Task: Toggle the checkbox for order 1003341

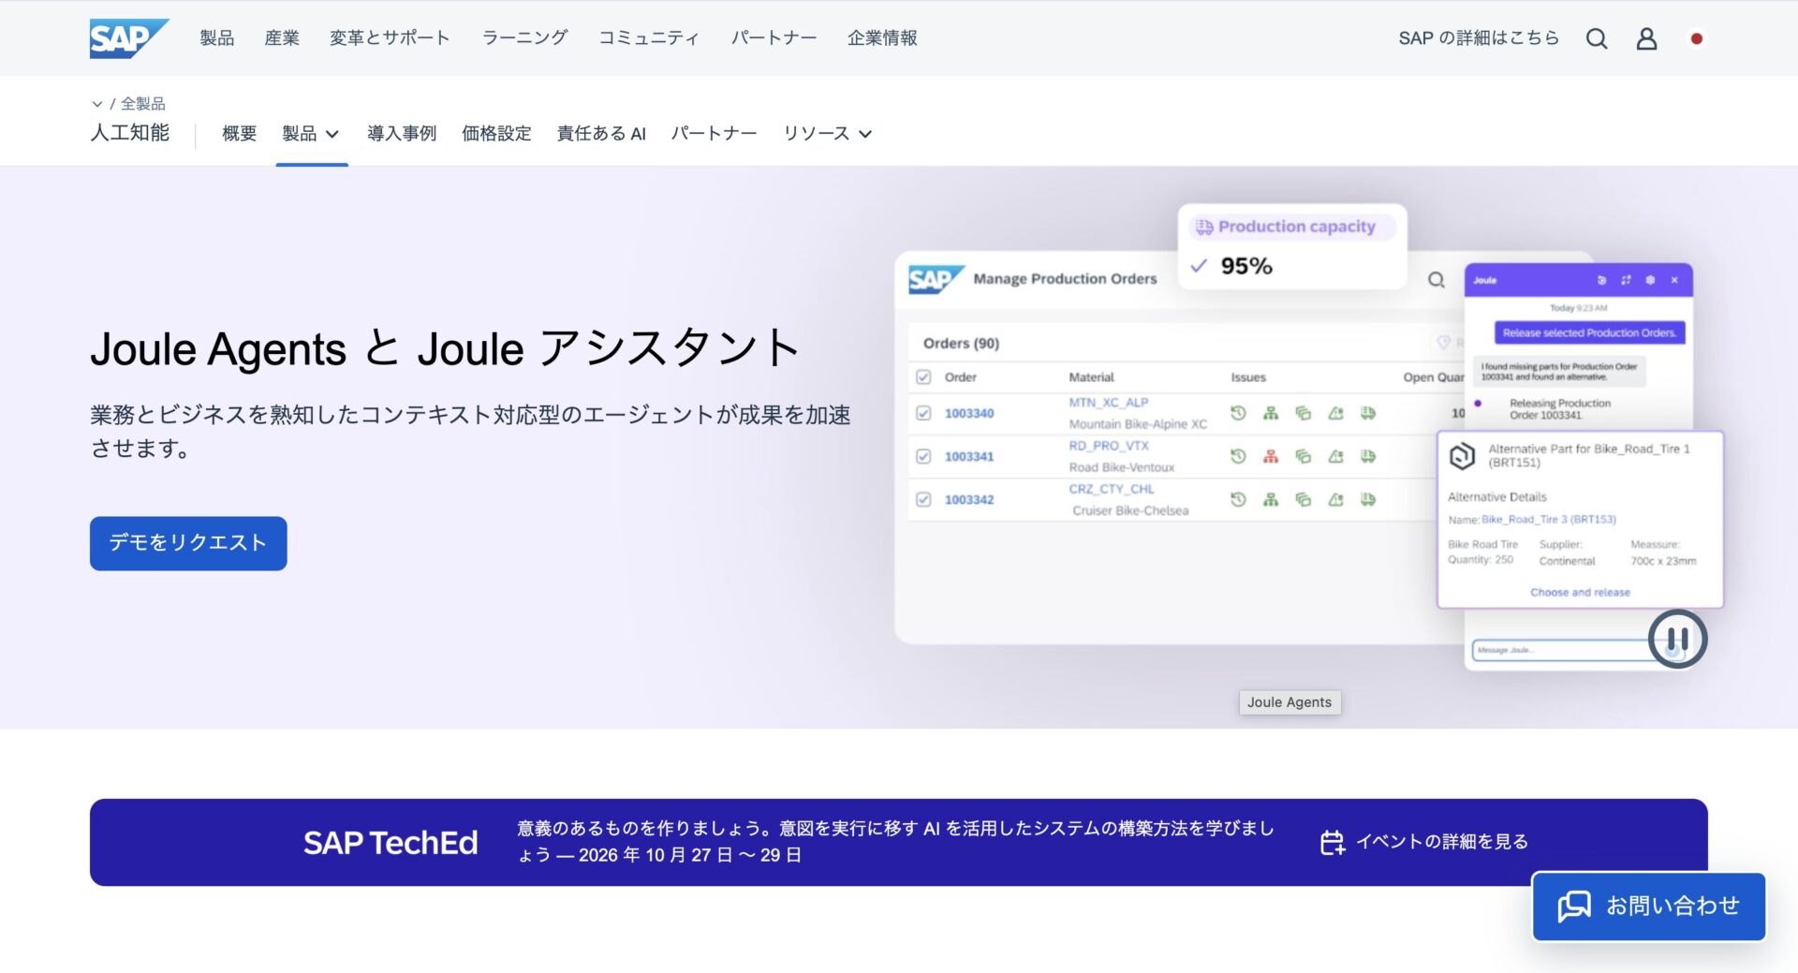Action: point(923,456)
